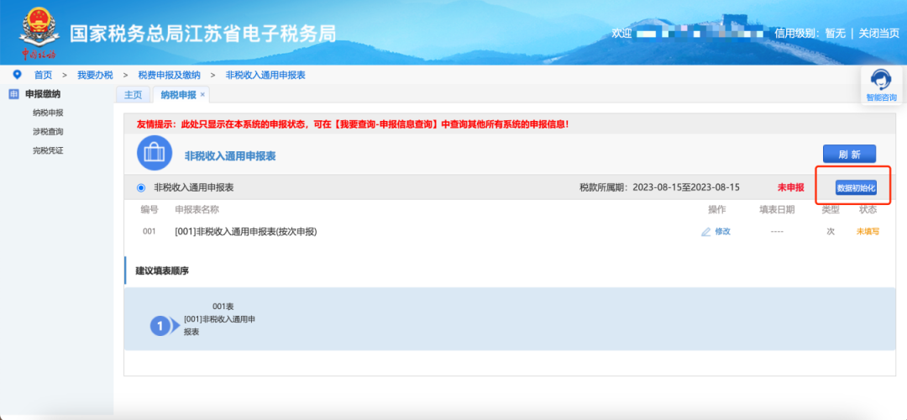
Task: Switch to the 主页 tab
Action: tap(133, 95)
